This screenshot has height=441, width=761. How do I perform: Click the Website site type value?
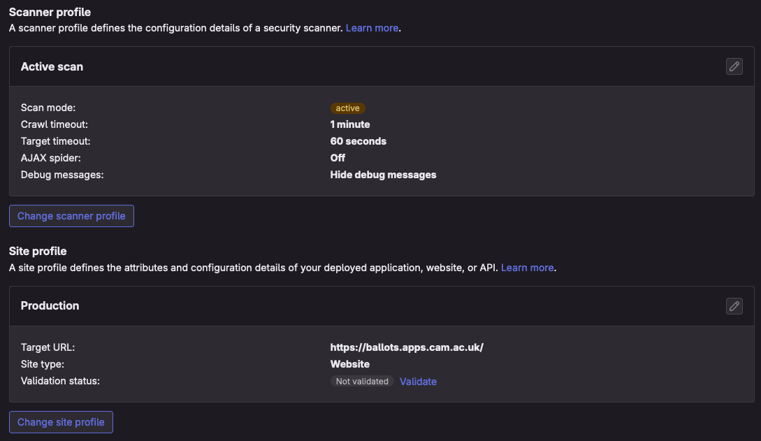click(x=349, y=364)
